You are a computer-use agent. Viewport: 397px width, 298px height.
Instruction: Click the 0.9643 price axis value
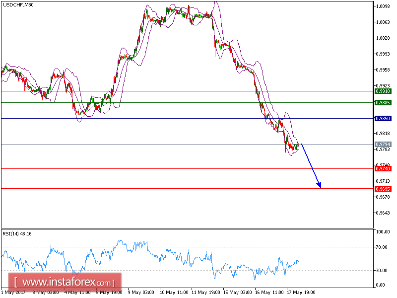pyautogui.click(x=383, y=213)
